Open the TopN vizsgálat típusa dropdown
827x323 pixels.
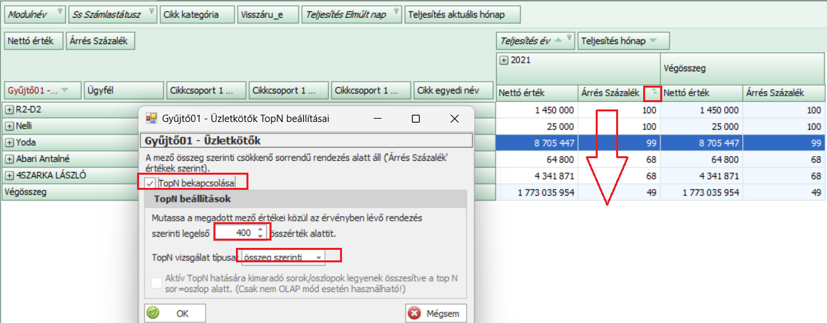[x=319, y=257]
